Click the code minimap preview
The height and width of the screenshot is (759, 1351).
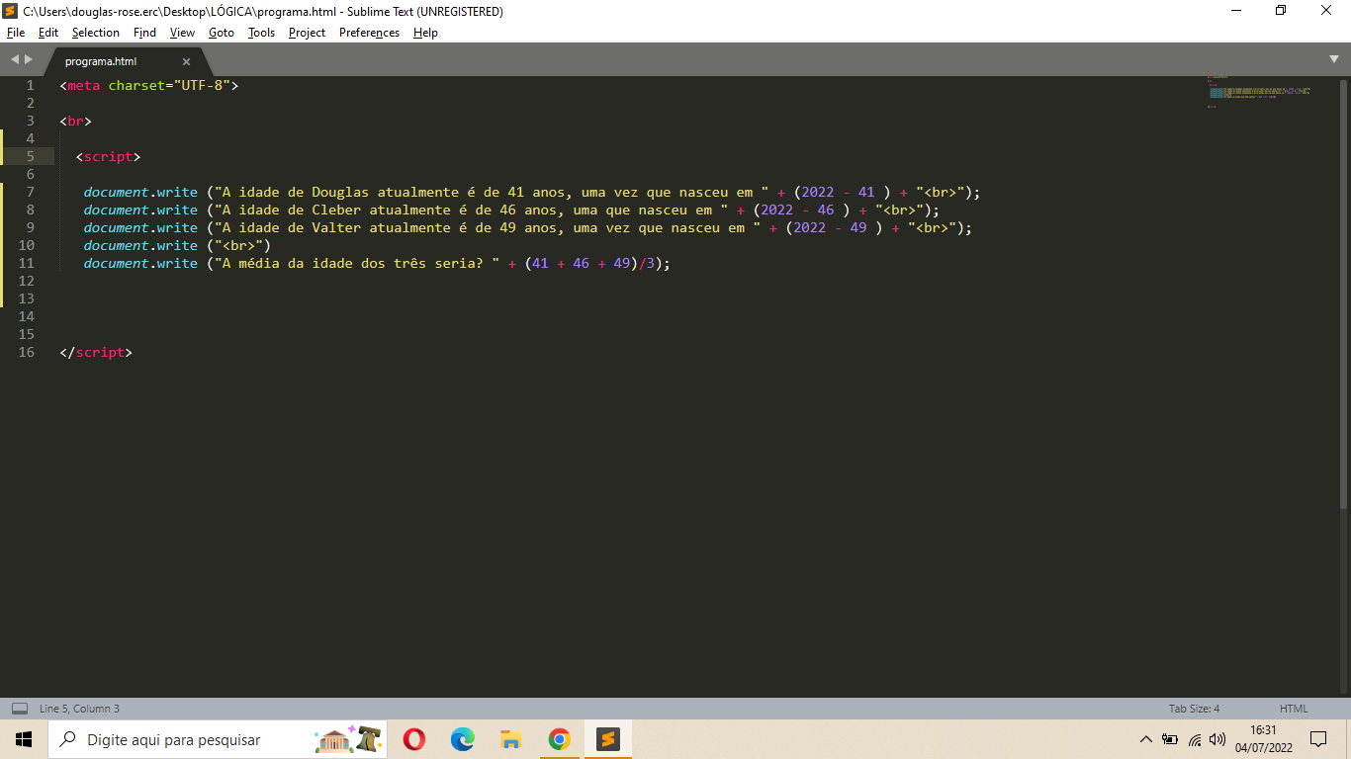pos(1259,91)
